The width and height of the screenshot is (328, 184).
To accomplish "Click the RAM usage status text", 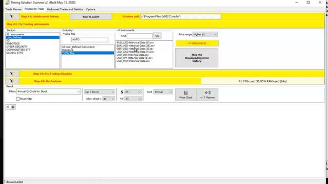I will 262,81.
